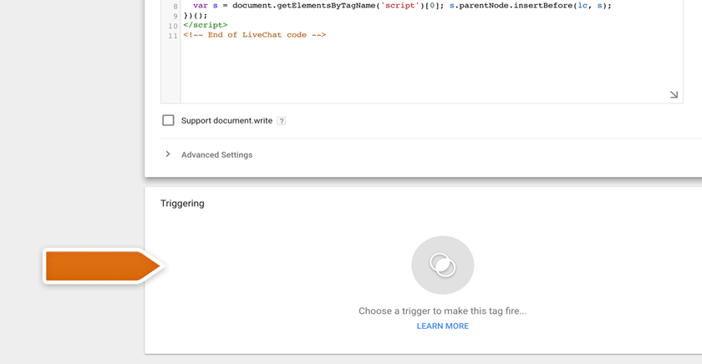Click the closing </script> tag line

(x=205, y=25)
